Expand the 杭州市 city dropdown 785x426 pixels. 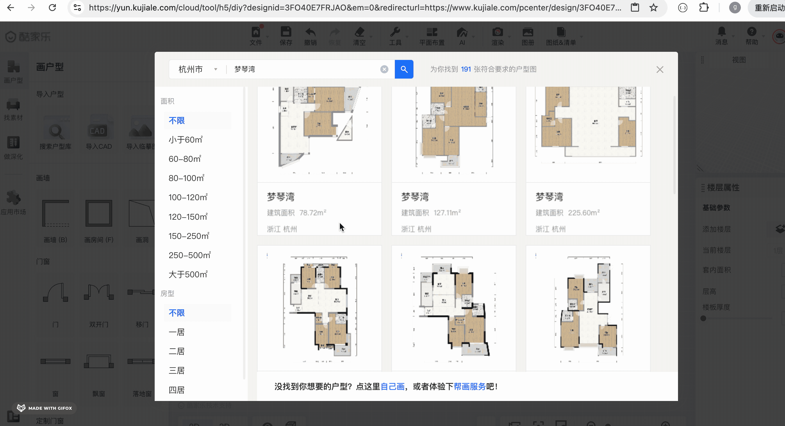click(198, 69)
